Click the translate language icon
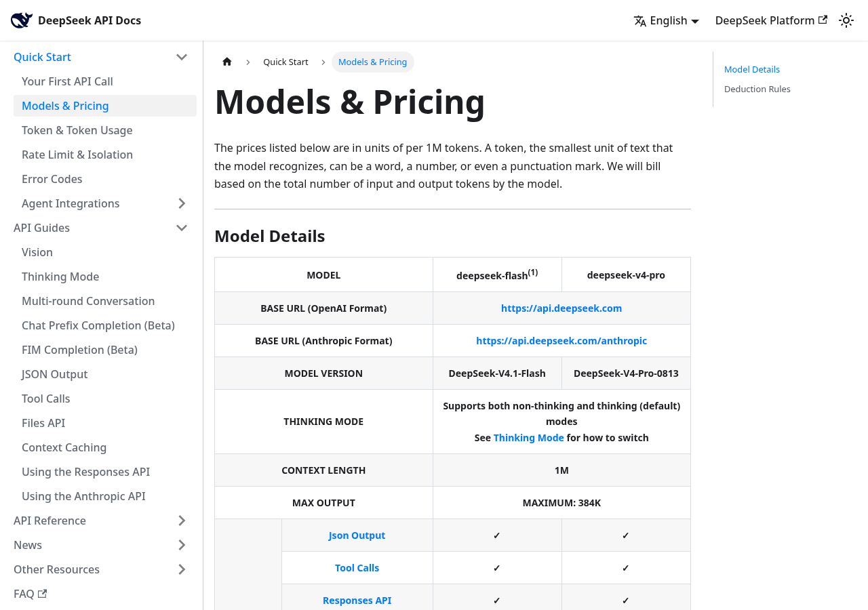The width and height of the screenshot is (868, 610). pyautogui.click(x=640, y=21)
